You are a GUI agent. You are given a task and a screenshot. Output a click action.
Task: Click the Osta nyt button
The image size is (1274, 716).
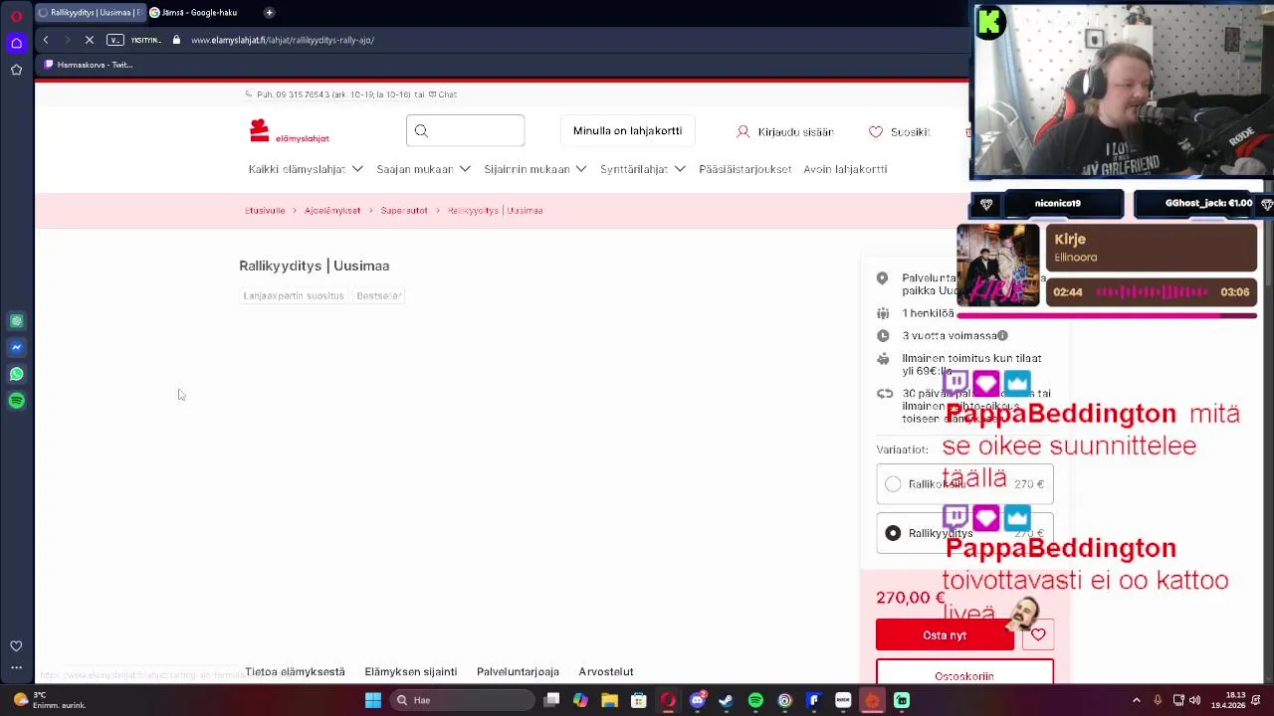click(945, 634)
